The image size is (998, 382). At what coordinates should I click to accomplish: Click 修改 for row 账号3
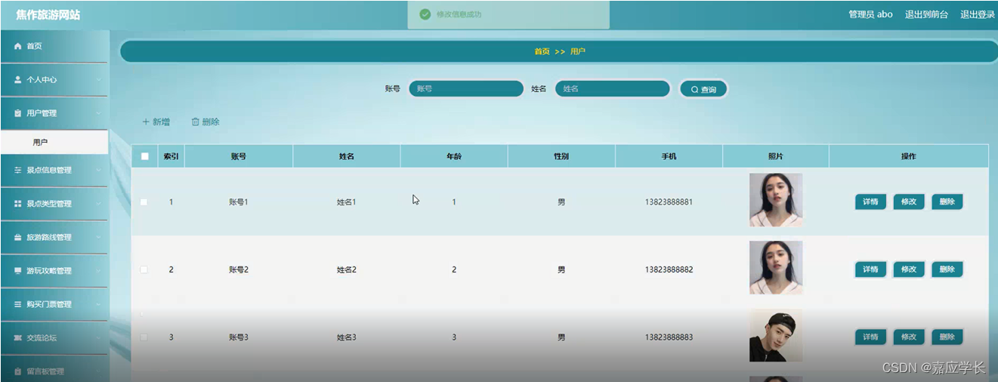tap(909, 337)
